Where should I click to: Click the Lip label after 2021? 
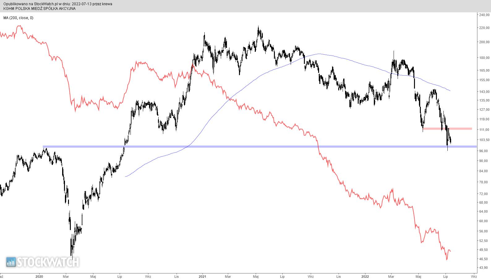point(282,277)
